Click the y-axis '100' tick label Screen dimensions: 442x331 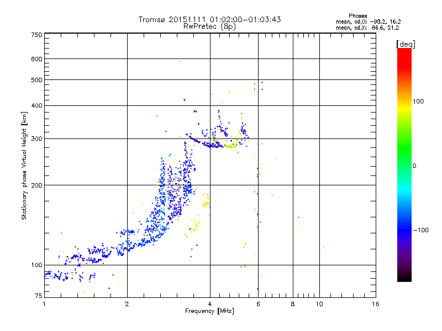tap(36, 265)
